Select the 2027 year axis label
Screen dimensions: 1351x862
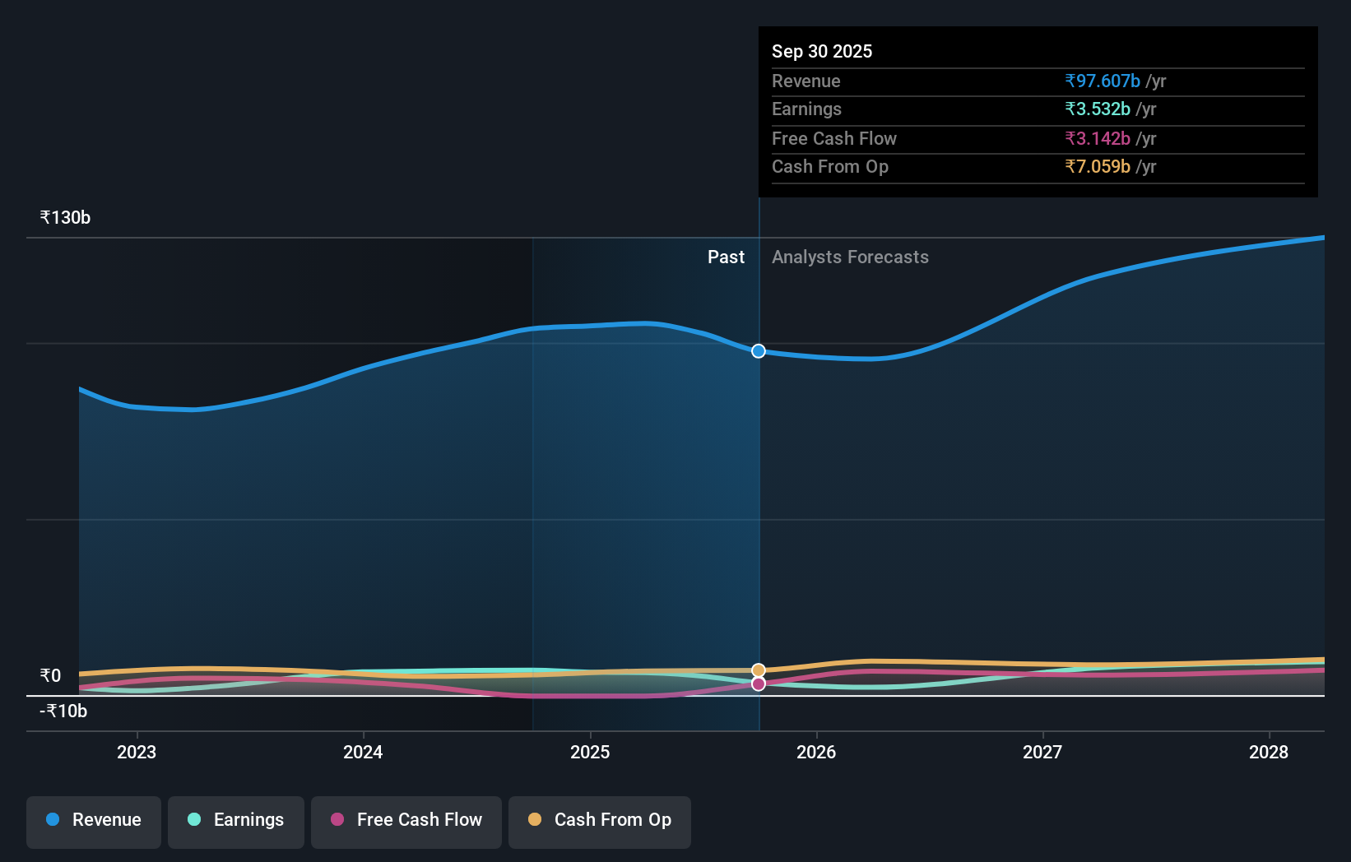tap(1043, 752)
